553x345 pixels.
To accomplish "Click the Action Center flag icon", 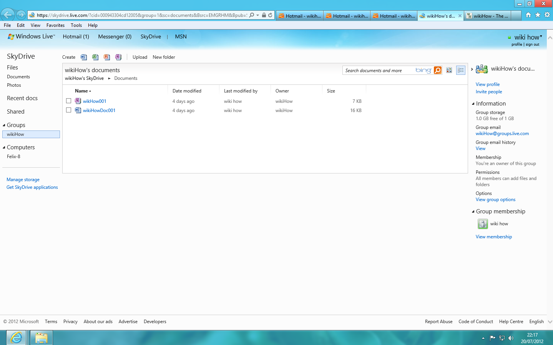I will [492, 338].
